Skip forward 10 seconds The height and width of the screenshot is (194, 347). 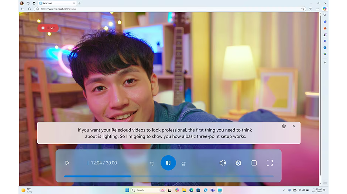coord(183,163)
